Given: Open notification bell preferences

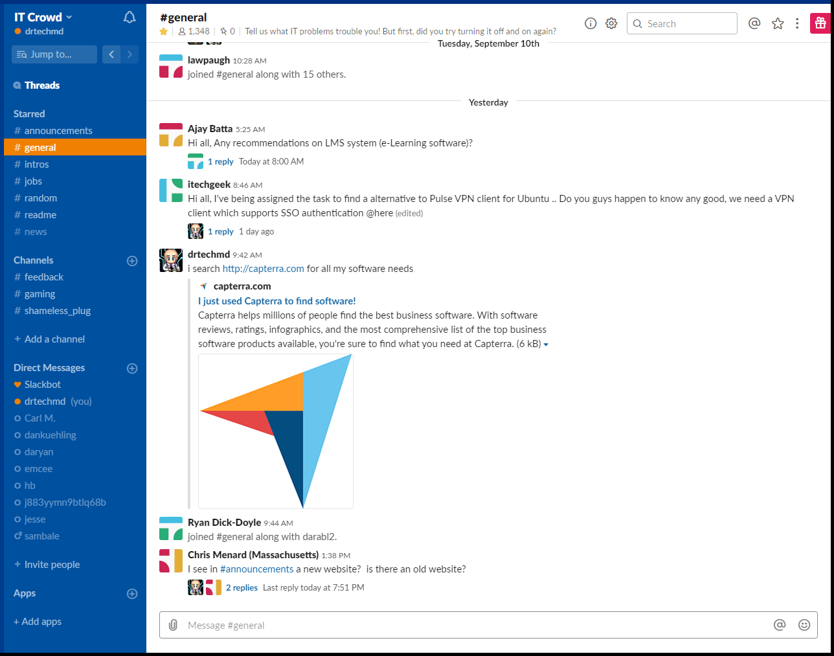Looking at the screenshot, I should (130, 17).
